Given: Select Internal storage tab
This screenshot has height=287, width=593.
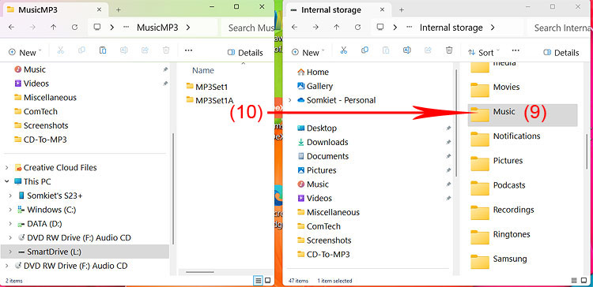Looking at the screenshot, I should tap(338, 9).
